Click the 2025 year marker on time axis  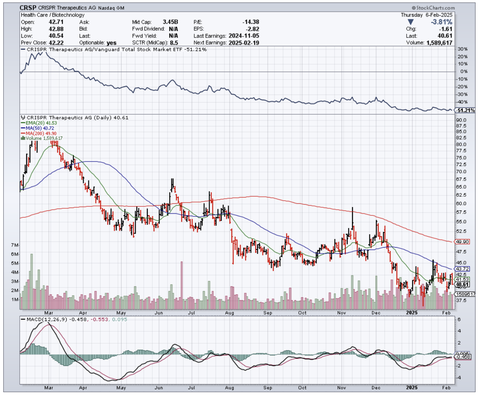tap(412, 313)
